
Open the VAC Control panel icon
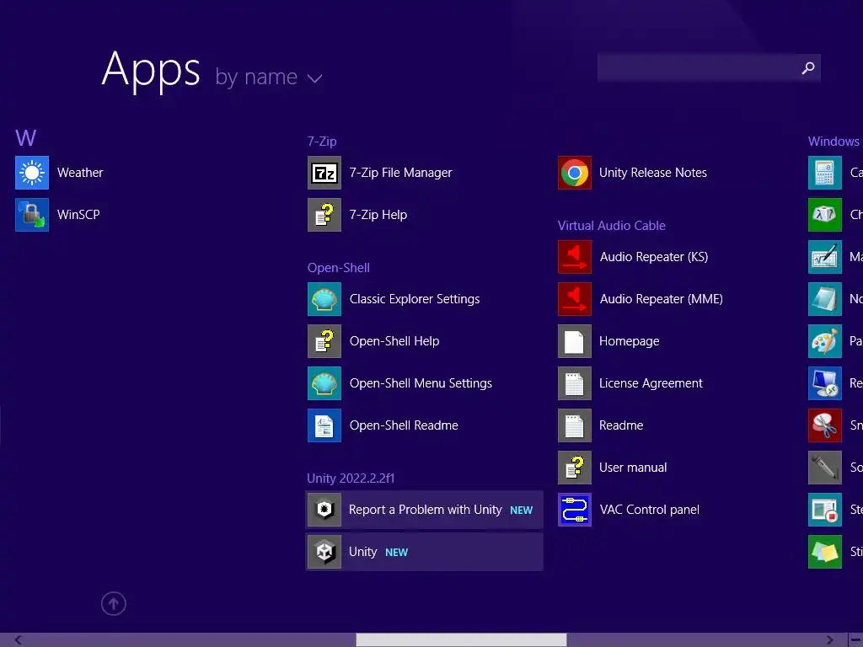(x=575, y=510)
